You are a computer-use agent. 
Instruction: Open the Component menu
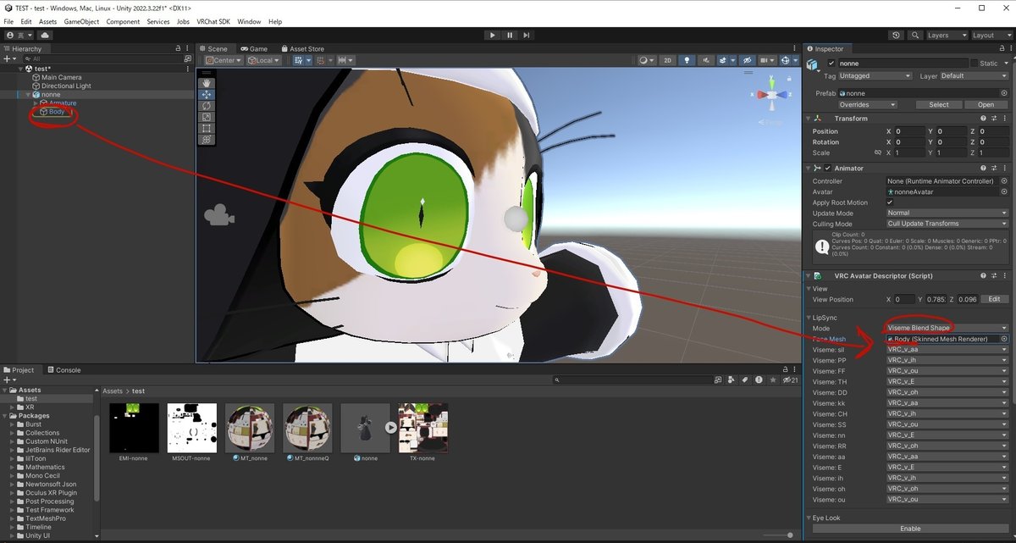coord(124,21)
